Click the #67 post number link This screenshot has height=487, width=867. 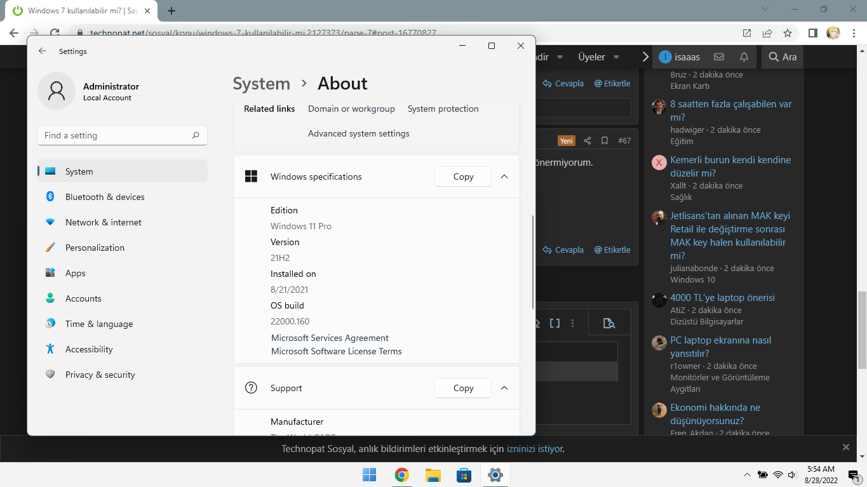624,141
